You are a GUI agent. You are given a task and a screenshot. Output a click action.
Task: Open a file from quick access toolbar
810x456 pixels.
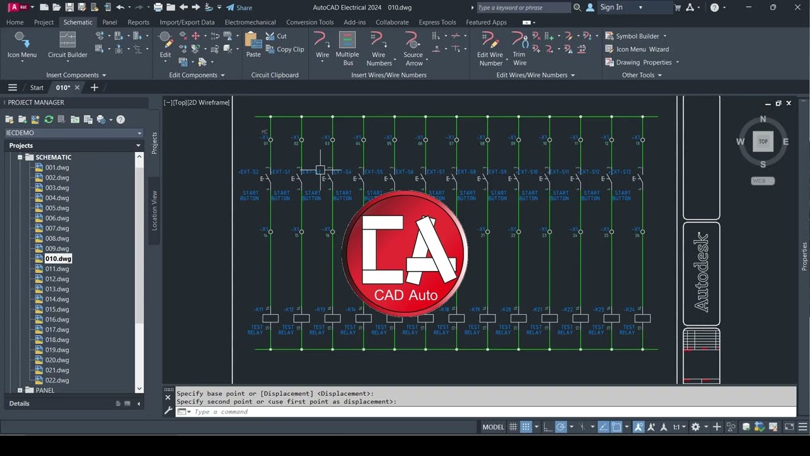tap(56, 8)
